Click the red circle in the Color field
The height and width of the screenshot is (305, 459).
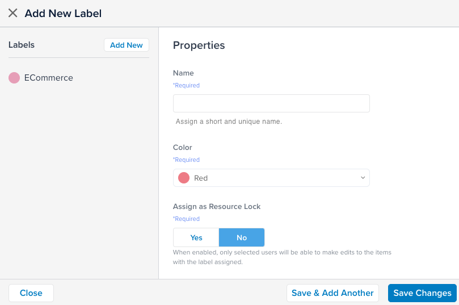tap(184, 178)
